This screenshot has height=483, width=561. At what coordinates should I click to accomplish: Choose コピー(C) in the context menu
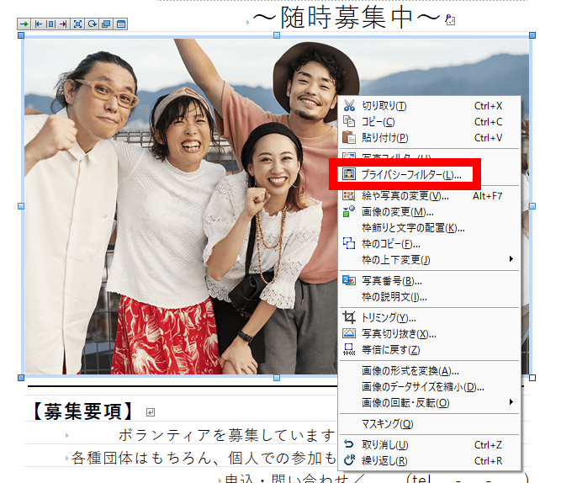[x=378, y=122]
